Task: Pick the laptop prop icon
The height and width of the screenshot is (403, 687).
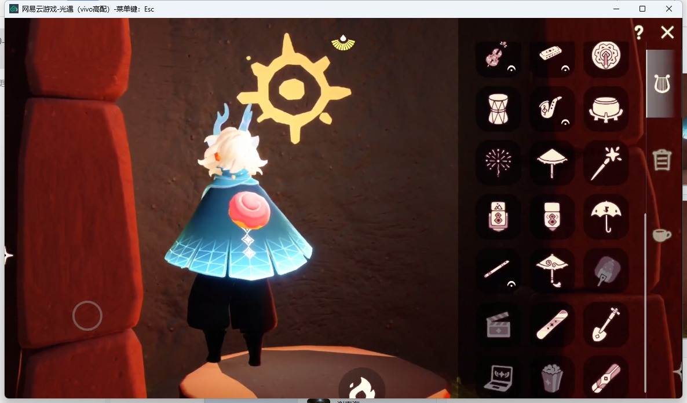Action: tap(498, 377)
